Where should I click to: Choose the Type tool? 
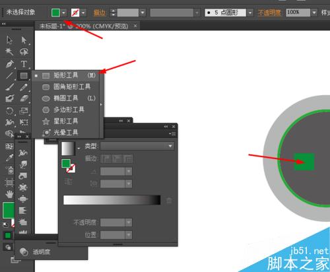pyautogui.click(x=24, y=63)
